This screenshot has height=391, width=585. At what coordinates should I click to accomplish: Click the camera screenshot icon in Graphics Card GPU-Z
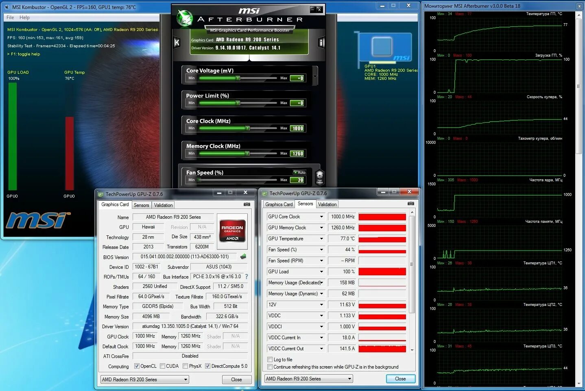(247, 204)
